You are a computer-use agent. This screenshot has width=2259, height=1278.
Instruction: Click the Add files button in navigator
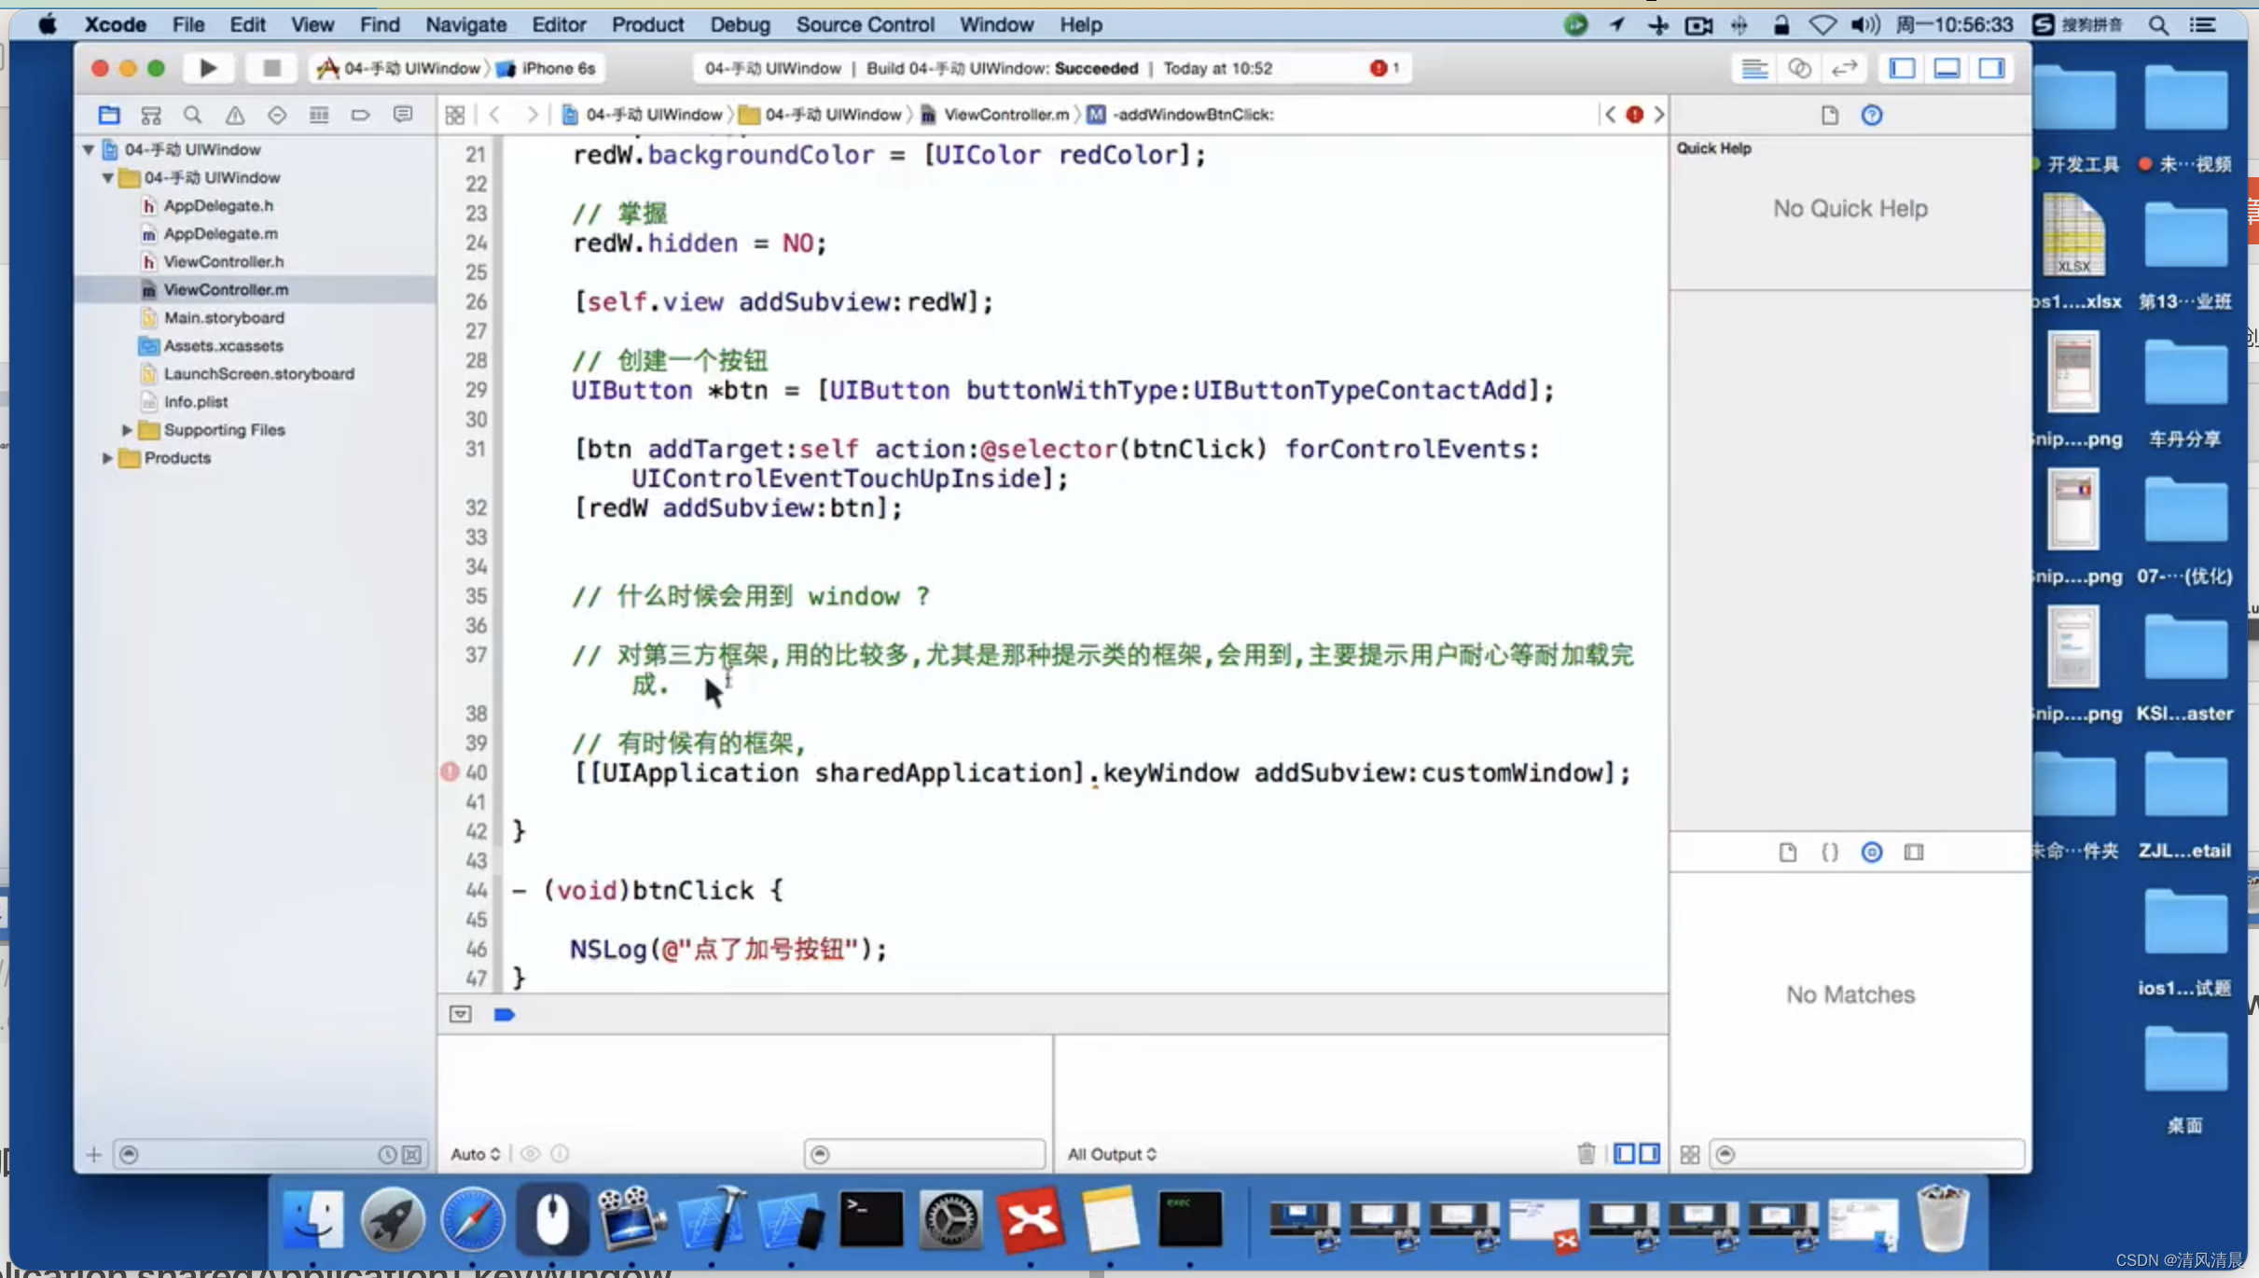(91, 1154)
